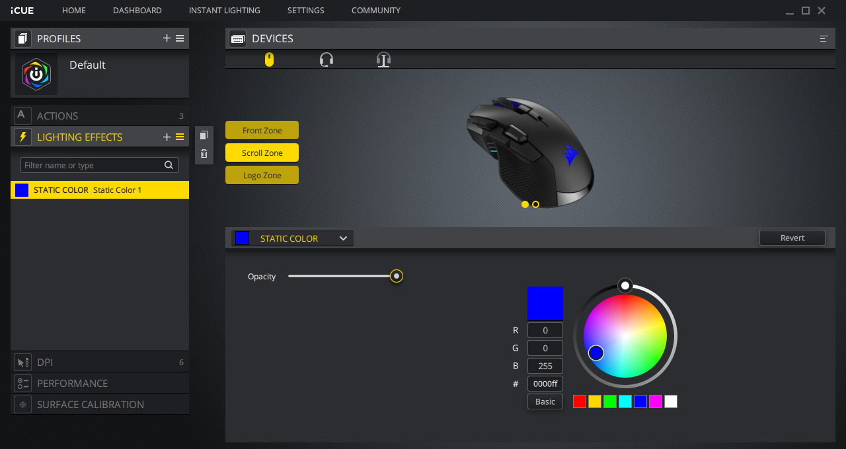This screenshot has width=846, height=449.
Task: Pick the white preset swatch
Action: (671, 401)
